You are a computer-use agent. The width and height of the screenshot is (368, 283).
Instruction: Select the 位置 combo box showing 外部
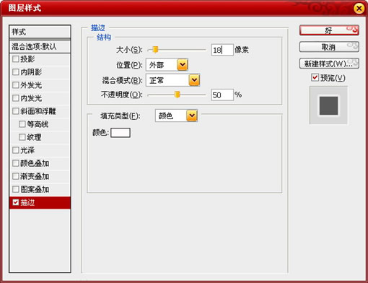pyautogui.click(x=167, y=65)
